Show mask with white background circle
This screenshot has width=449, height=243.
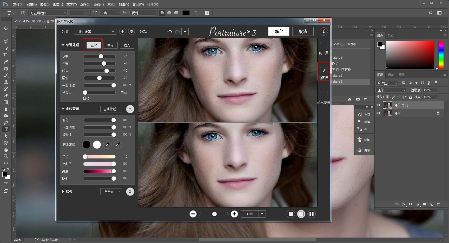[97, 145]
